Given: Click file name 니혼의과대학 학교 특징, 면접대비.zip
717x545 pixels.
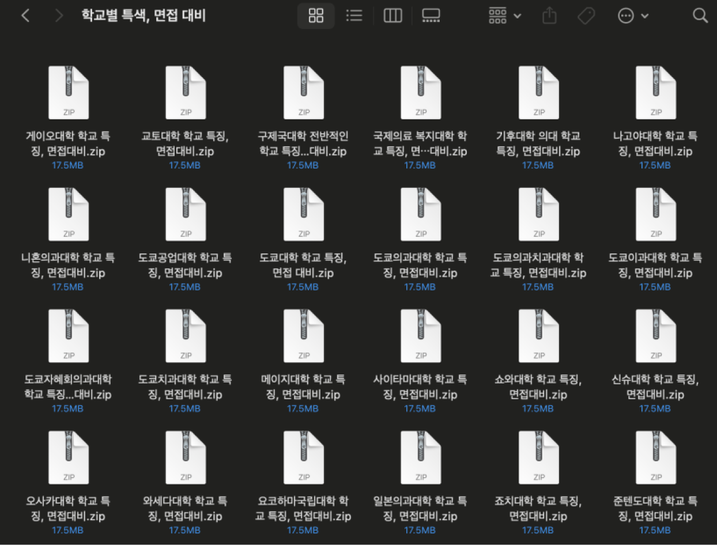Looking at the screenshot, I should tap(68, 265).
